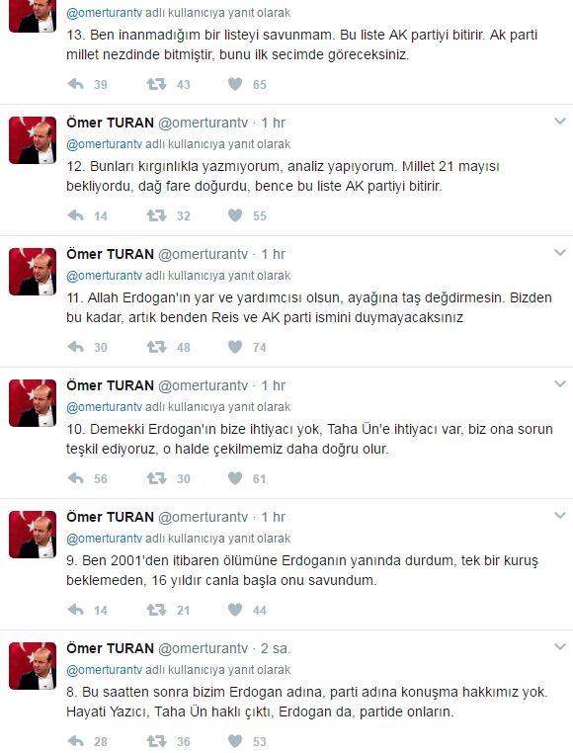This screenshot has width=573, height=753.
Task: Reply to tweet 10 about Taha Ün
Action: tap(76, 478)
